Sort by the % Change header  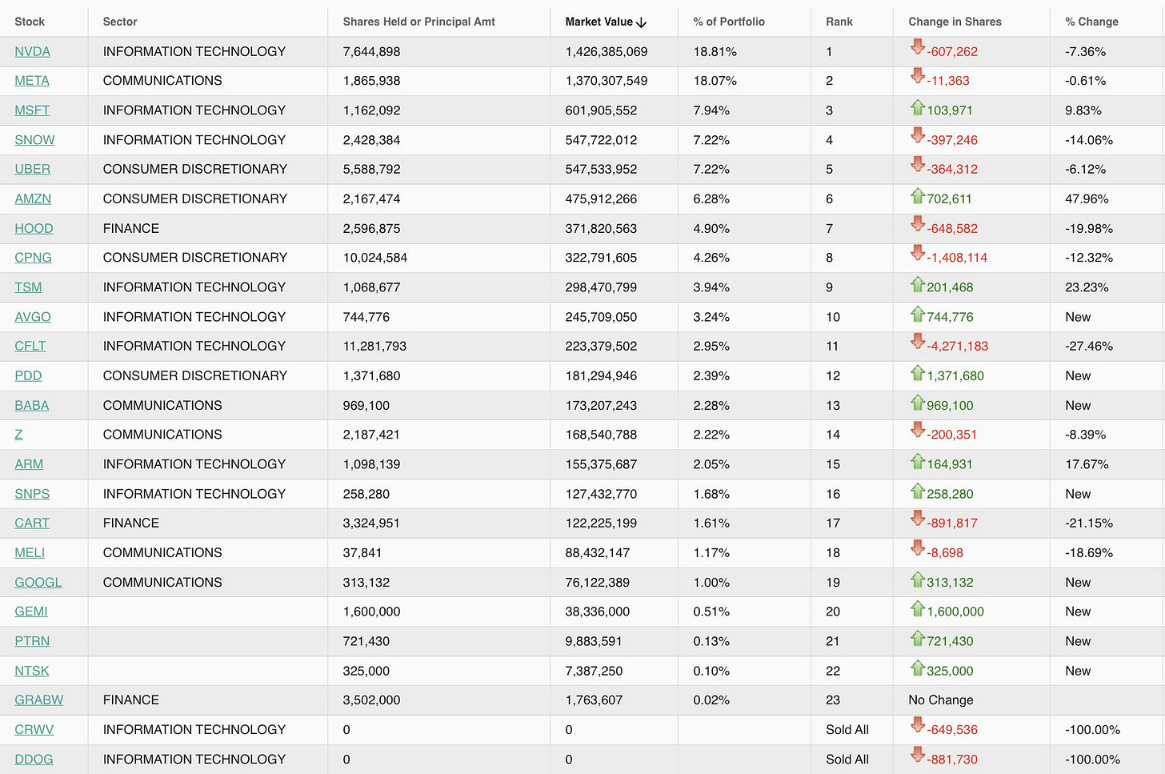pyautogui.click(x=1091, y=22)
